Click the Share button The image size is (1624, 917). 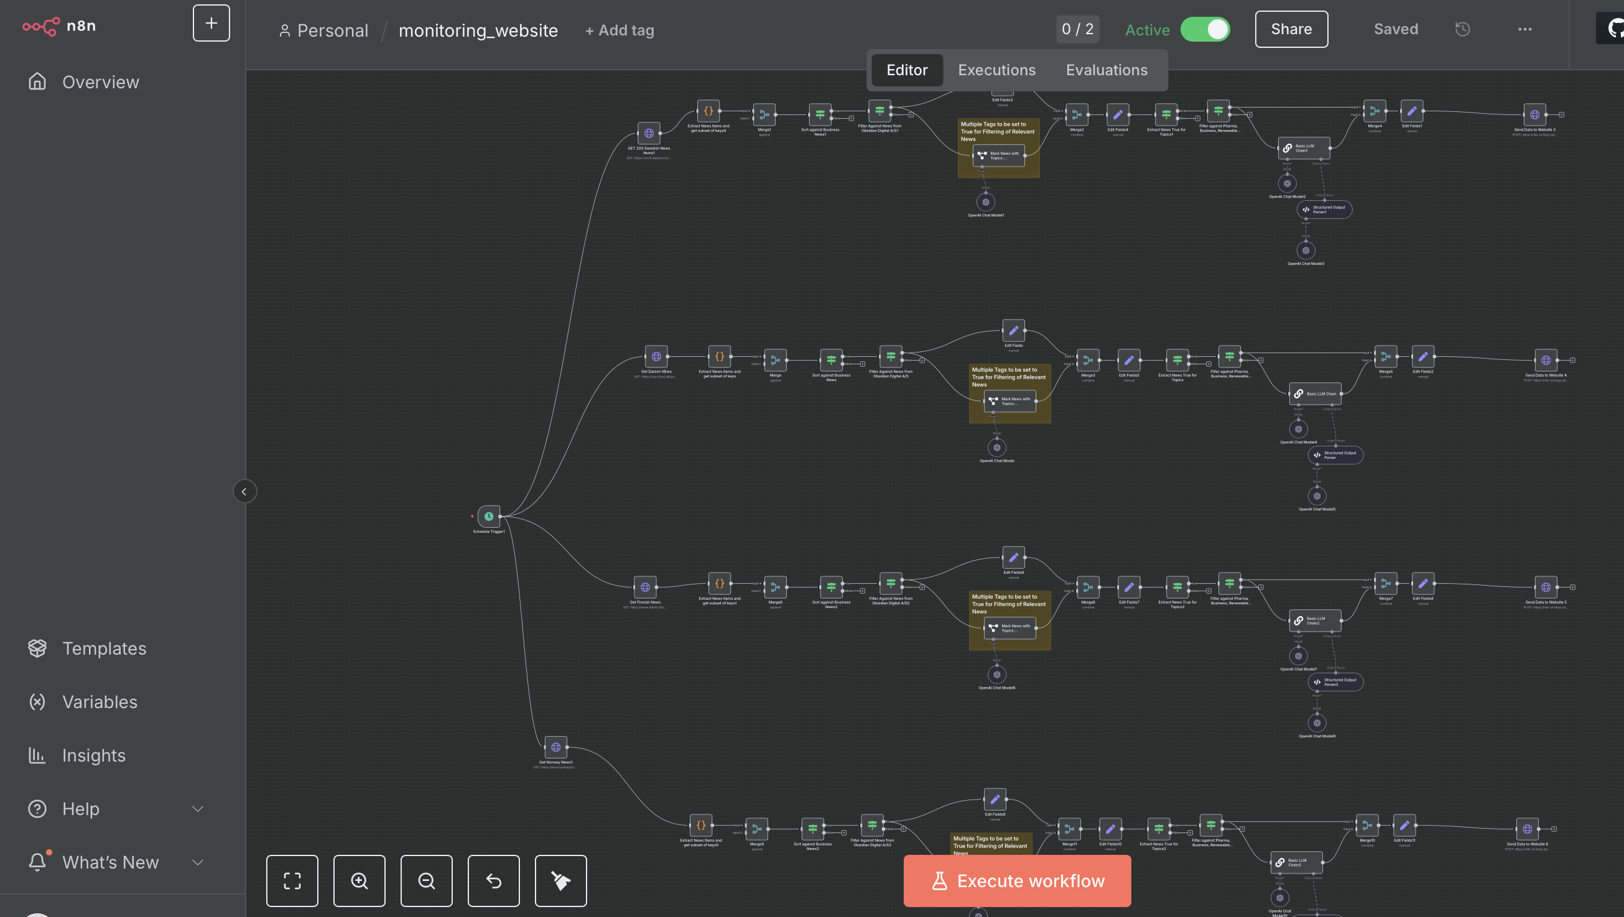(1291, 29)
